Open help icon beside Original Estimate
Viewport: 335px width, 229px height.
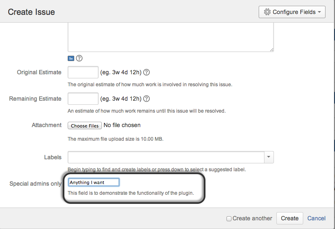pyautogui.click(x=146, y=72)
